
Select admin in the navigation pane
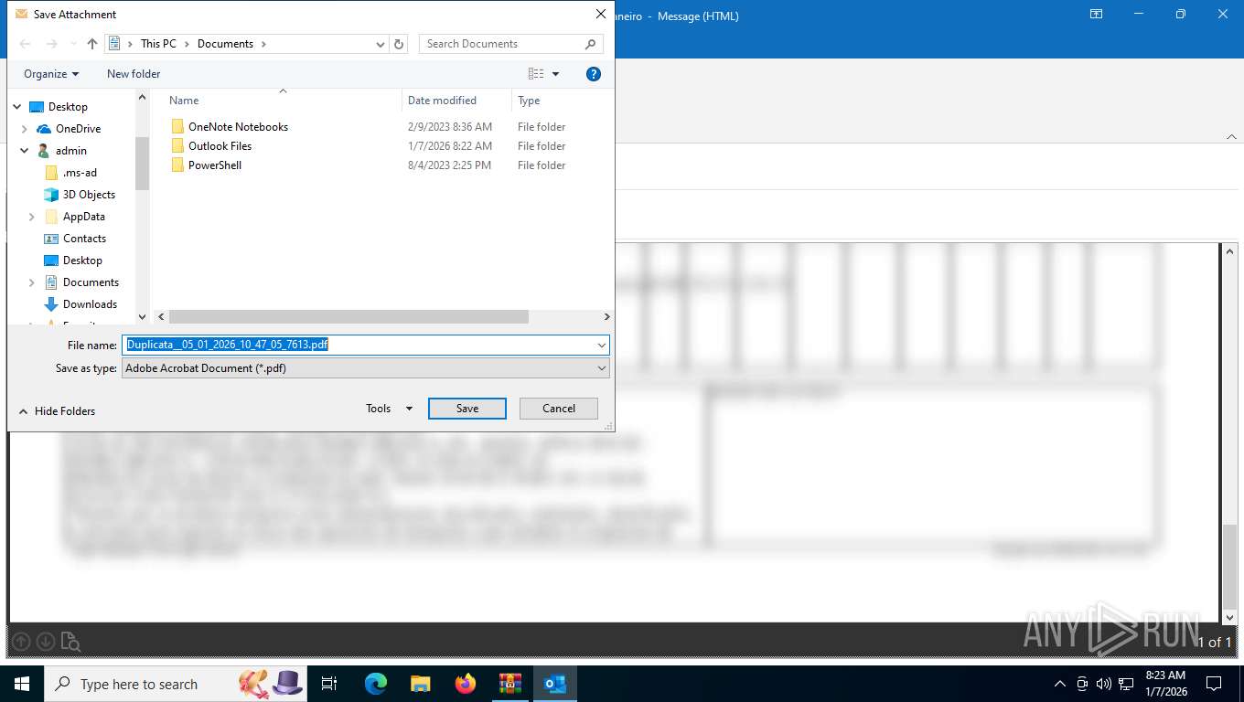[71, 151]
